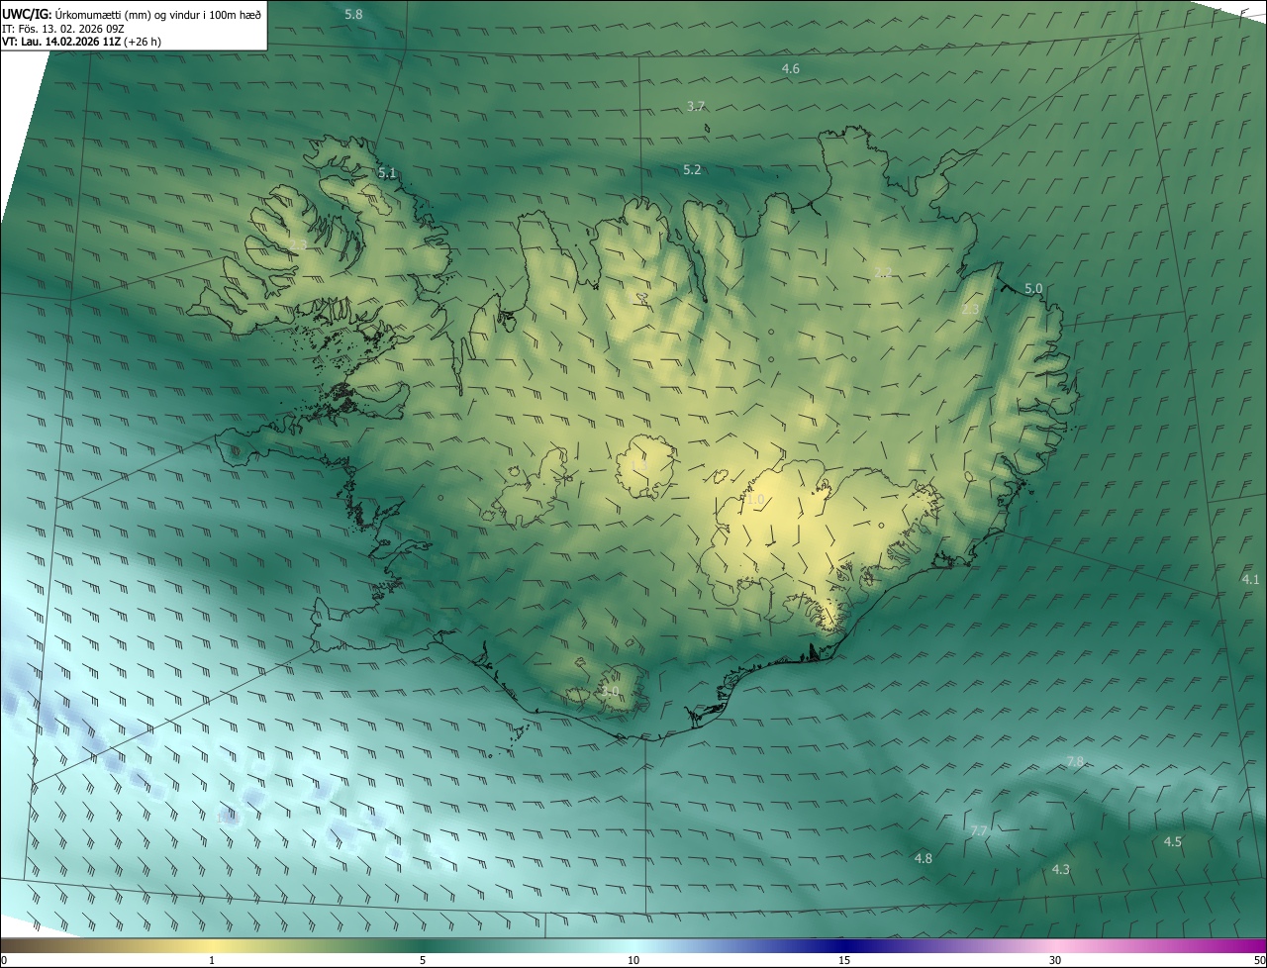Click the 4.6 value label on the map
Viewport: 1267px width, 968px height.
(791, 69)
